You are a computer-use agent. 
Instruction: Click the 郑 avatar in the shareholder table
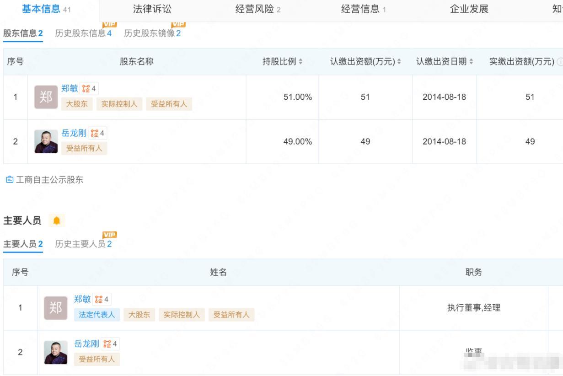[x=46, y=97]
